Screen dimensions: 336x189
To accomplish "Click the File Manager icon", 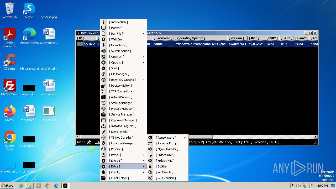I will (103, 74).
